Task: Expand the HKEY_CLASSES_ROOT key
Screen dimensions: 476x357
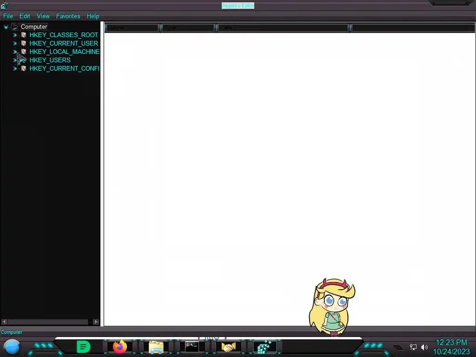Action: tap(14, 35)
